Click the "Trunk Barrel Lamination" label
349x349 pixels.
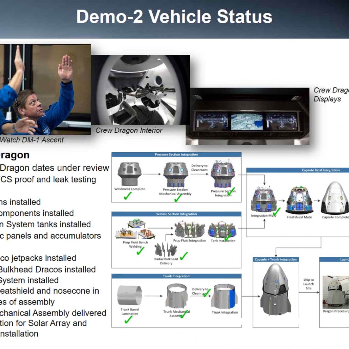click(130, 312)
